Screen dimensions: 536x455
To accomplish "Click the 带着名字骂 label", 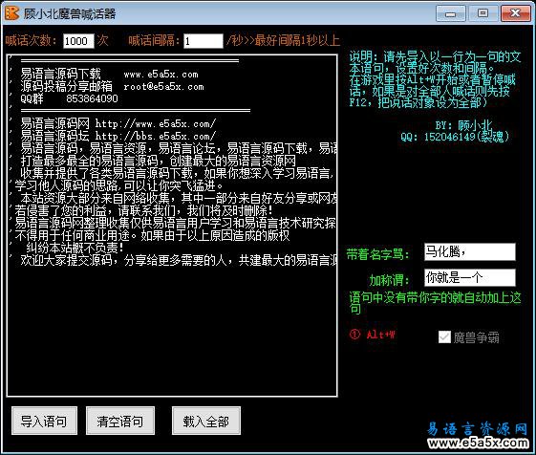I will (377, 254).
